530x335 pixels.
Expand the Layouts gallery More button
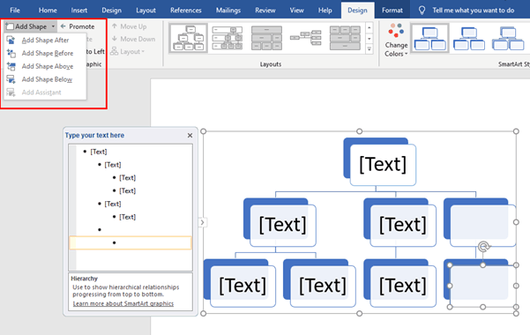tap(370, 49)
